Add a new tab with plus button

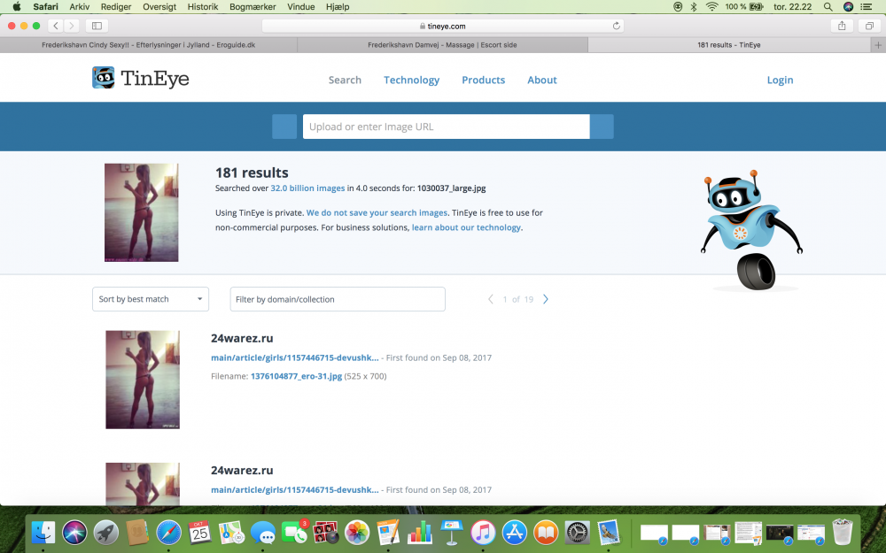click(878, 45)
